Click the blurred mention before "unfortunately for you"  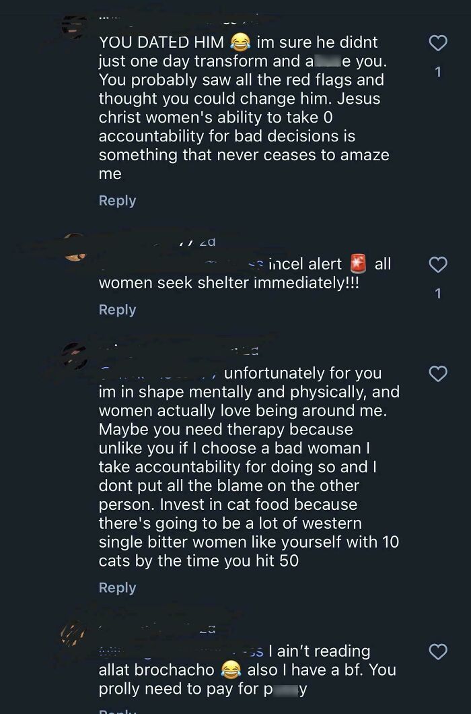click(x=160, y=373)
